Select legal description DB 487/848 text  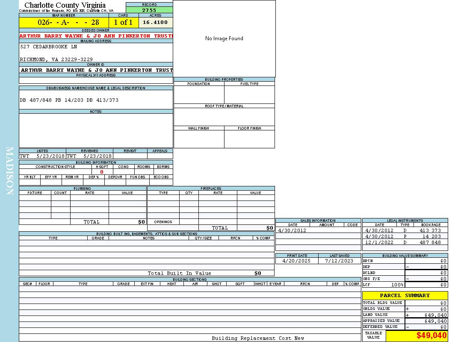pos(69,100)
